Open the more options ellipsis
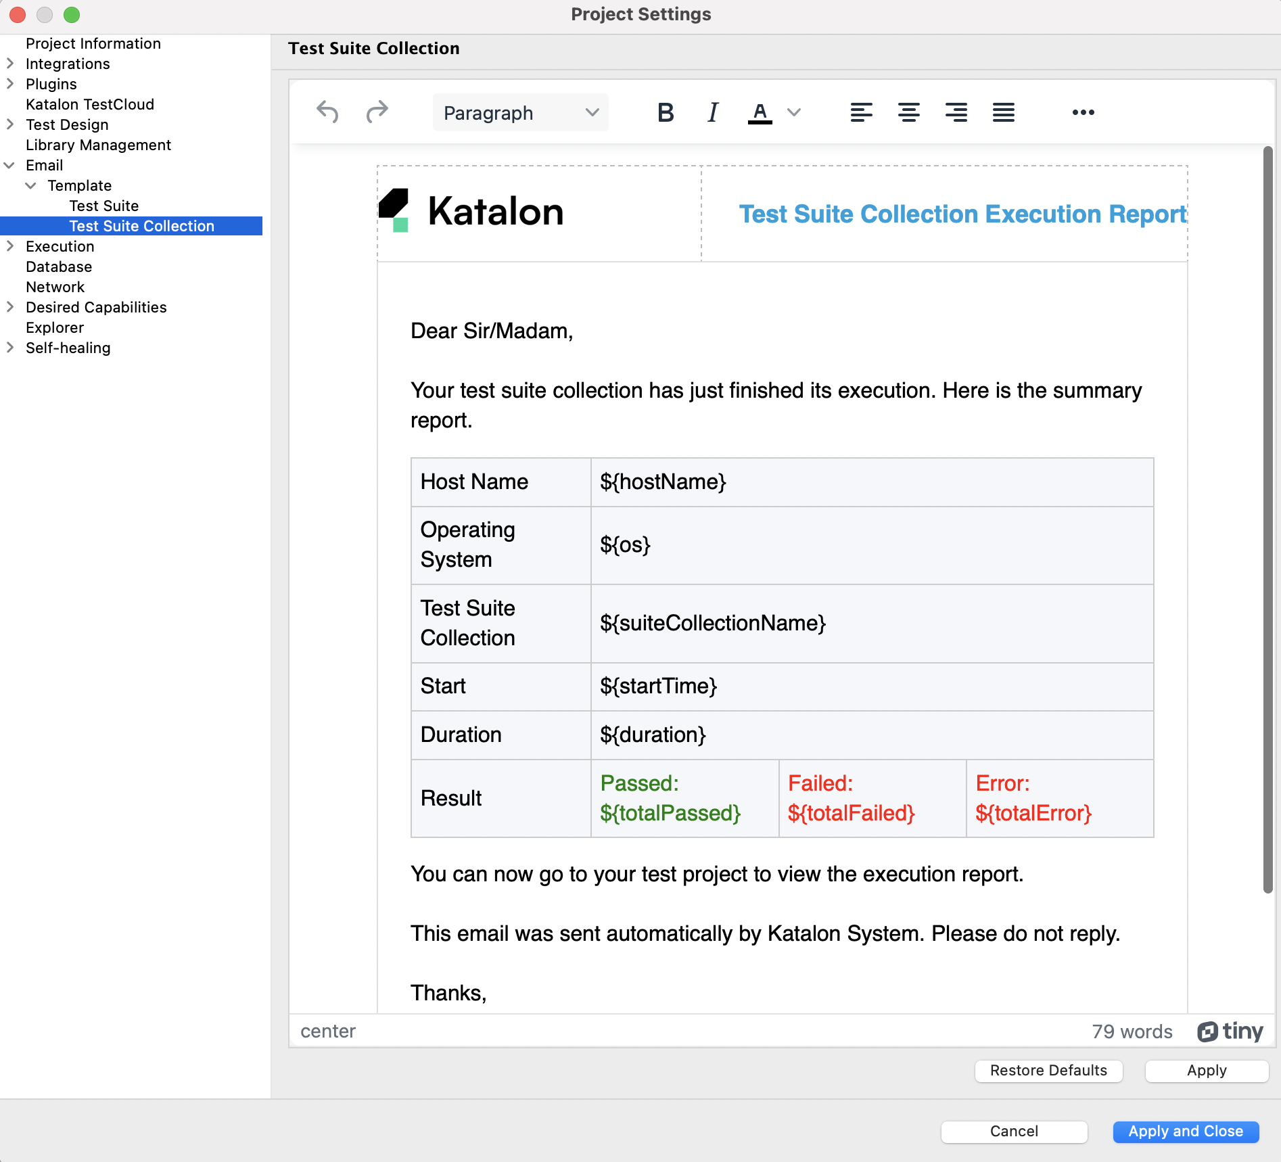This screenshot has width=1281, height=1162. 1083,112
